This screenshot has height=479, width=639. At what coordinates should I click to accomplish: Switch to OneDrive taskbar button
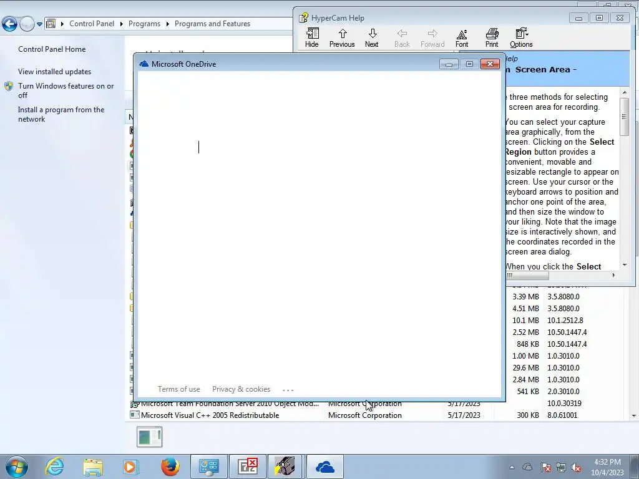click(x=324, y=467)
